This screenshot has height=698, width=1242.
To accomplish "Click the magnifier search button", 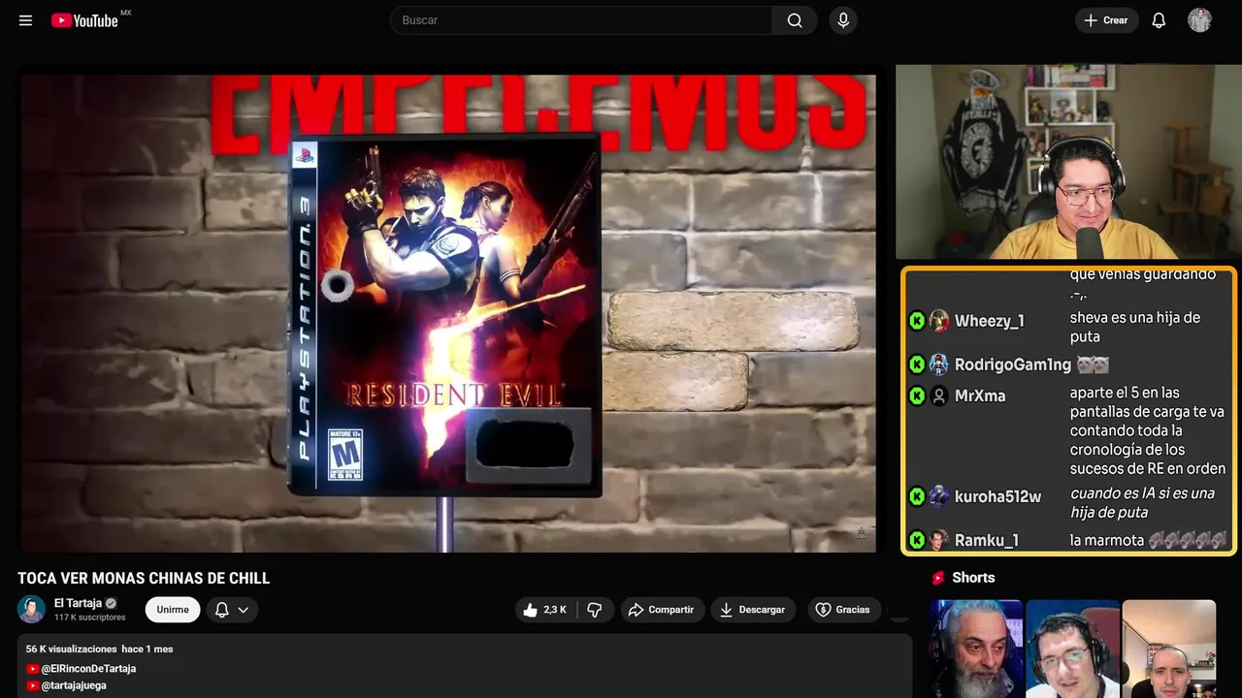I will [795, 20].
